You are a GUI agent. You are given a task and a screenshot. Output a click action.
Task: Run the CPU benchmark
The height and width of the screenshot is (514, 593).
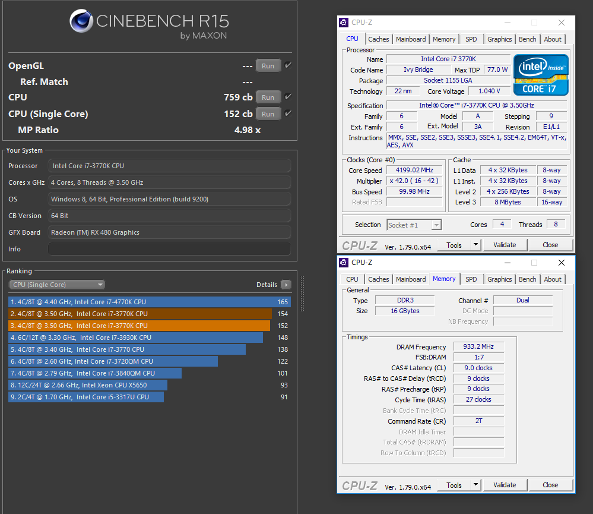pyautogui.click(x=268, y=97)
